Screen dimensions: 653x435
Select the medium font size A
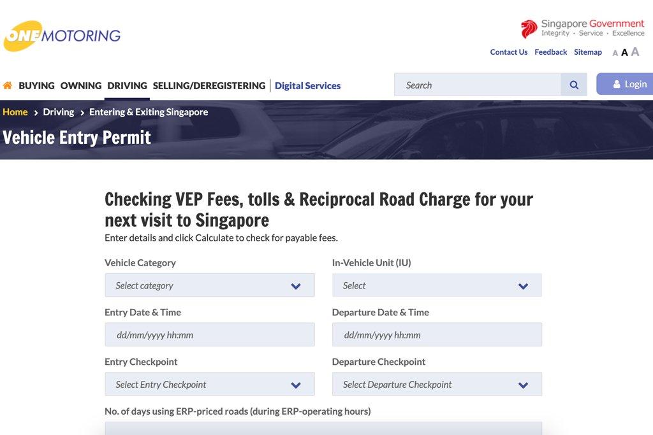click(x=624, y=52)
